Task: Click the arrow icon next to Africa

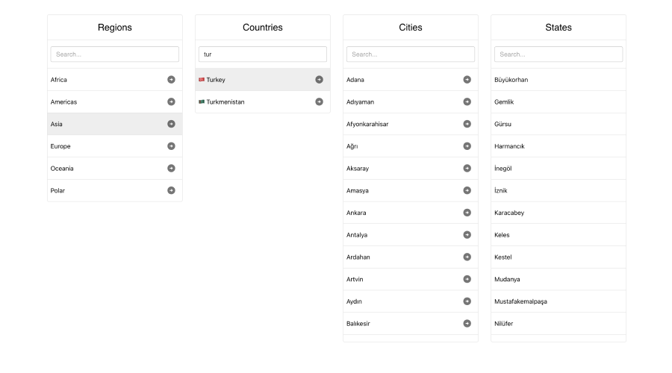Action: point(171,80)
